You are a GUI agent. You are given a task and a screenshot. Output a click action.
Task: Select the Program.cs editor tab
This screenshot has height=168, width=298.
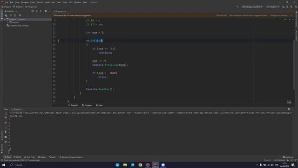[61, 11]
